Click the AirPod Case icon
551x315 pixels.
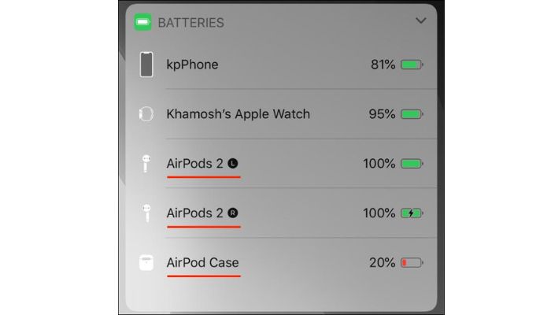tap(146, 262)
